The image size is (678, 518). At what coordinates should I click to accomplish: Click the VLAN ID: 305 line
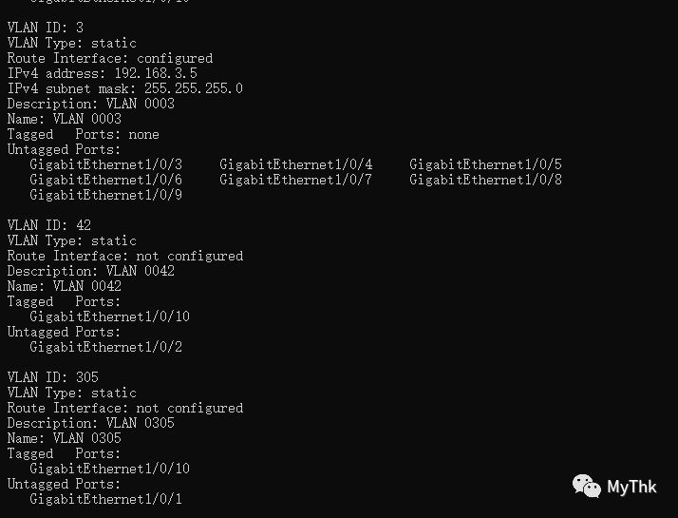tap(53, 377)
